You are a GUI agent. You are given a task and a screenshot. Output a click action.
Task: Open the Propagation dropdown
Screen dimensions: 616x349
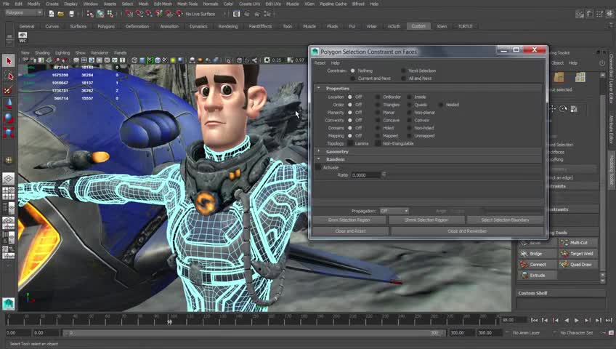coord(394,211)
